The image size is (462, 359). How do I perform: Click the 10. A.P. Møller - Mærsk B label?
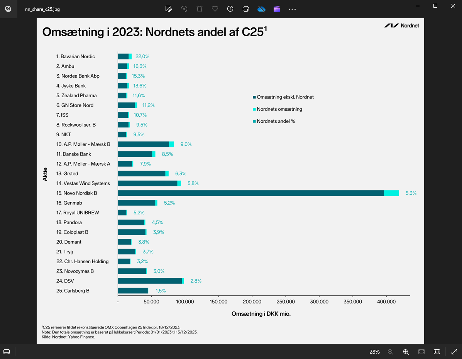(x=83, y=144)
